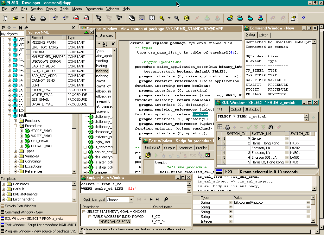This screenshot has height=235, width=324.
Task: Open the dropdown arrow beside the Open icon
Action: point(23,18)
